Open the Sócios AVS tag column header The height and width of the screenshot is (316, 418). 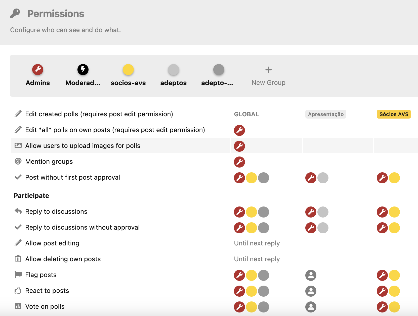[394, 114]
